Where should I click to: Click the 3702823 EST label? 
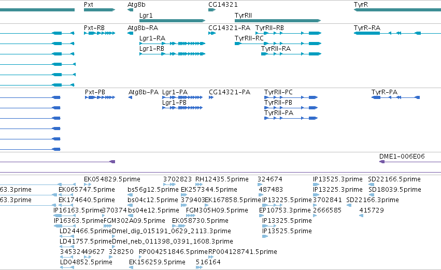177,179
